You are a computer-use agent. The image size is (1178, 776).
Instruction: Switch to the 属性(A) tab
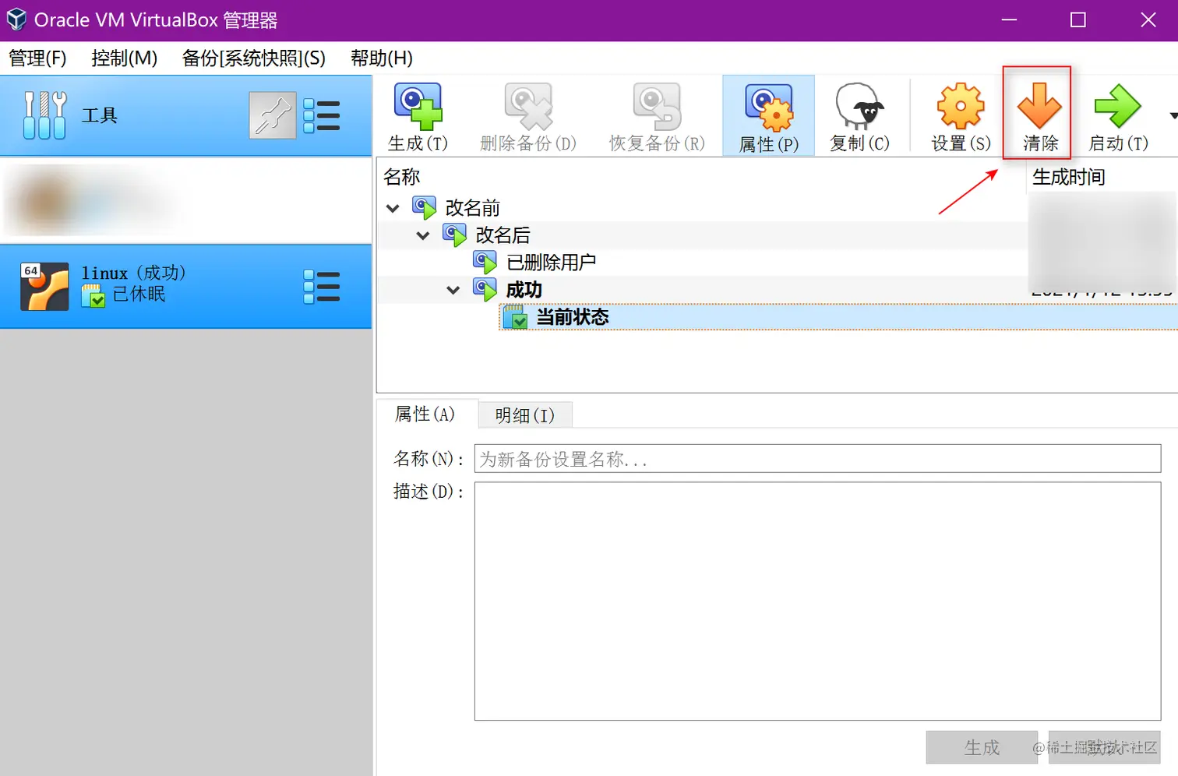(425, 414)
